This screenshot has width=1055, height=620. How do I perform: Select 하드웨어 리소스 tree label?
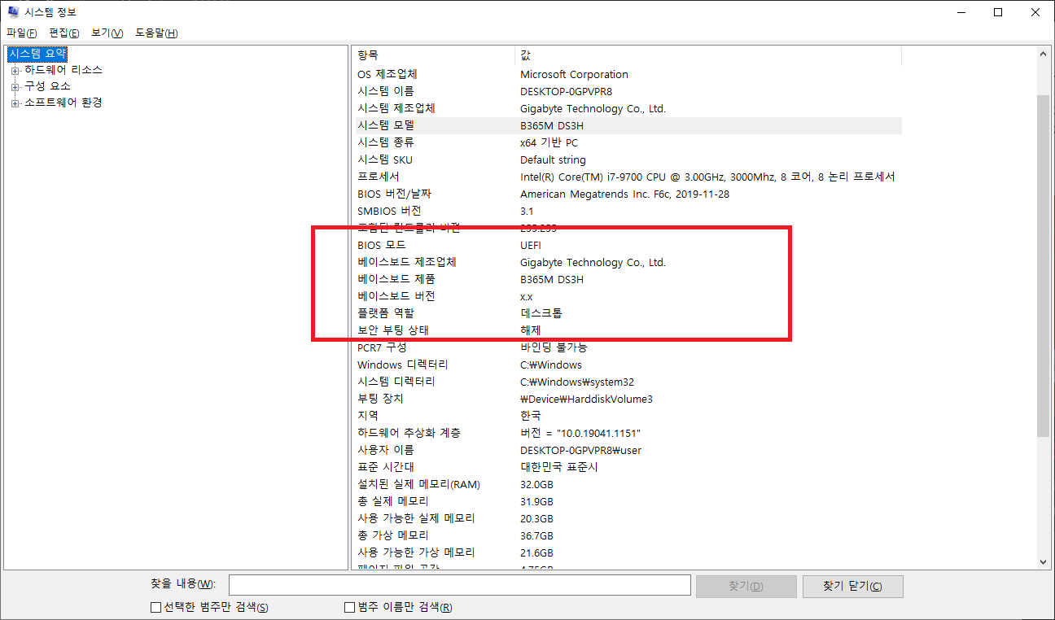pyautogui.click(x=63, y=70)
